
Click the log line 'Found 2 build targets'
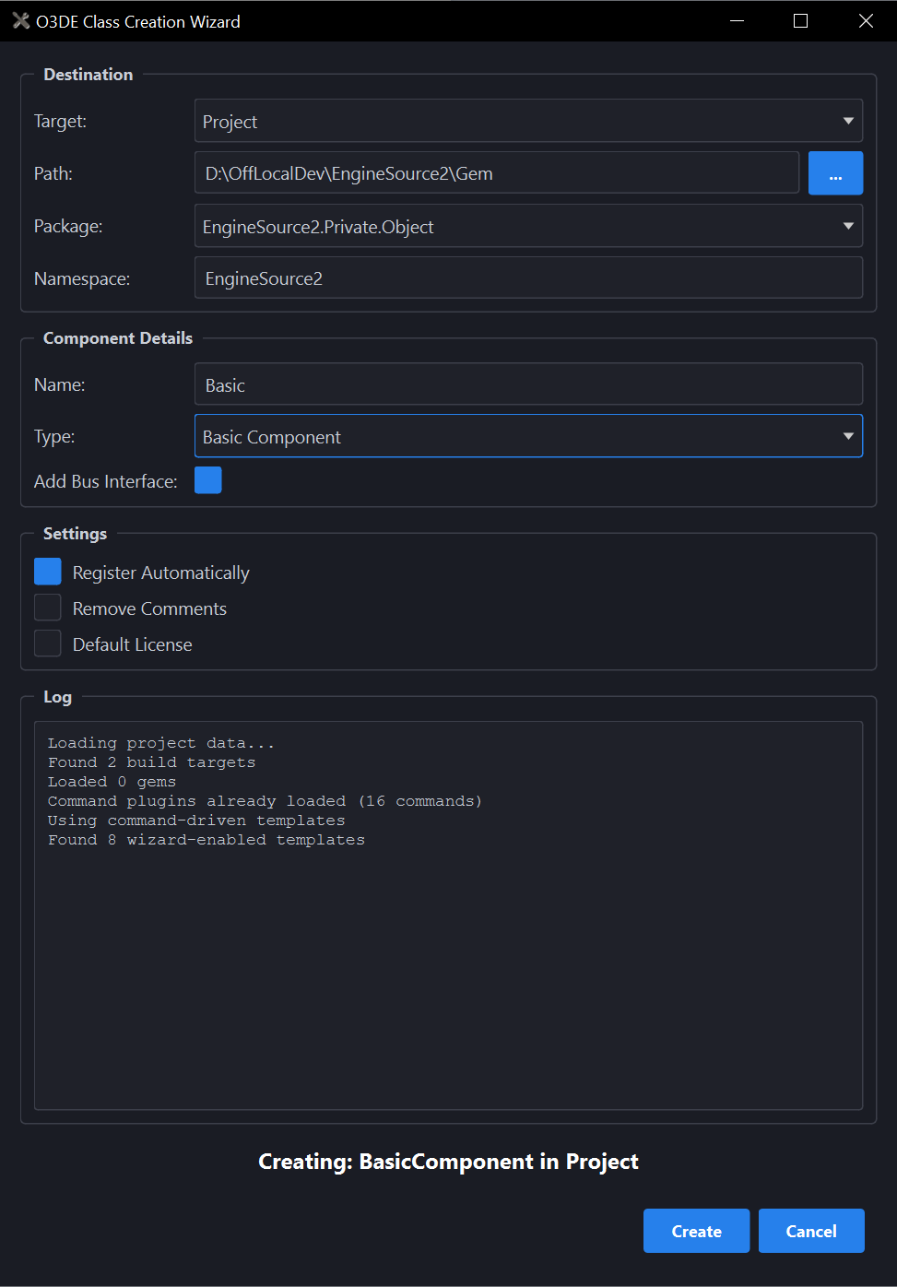151,762
